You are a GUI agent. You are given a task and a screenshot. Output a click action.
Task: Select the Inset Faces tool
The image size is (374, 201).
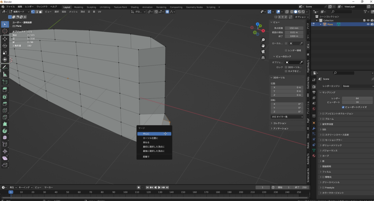point(5,97)
